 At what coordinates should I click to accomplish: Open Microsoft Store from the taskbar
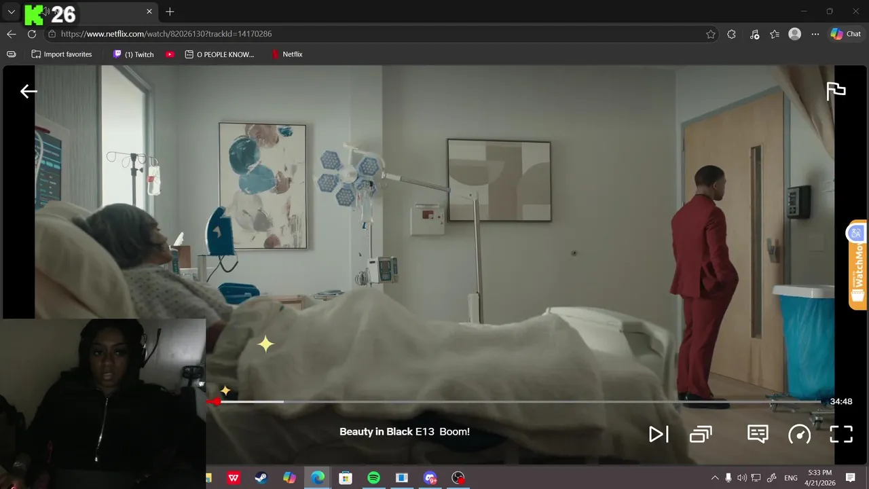pos(346,478)
